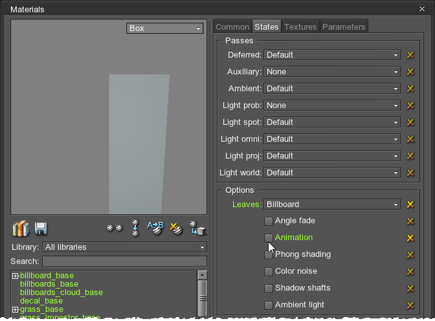The image size is (435, 321).
Task: Open the Library dropdown showing All libraries
Action: pyautogui.click(x=124, y=247)
